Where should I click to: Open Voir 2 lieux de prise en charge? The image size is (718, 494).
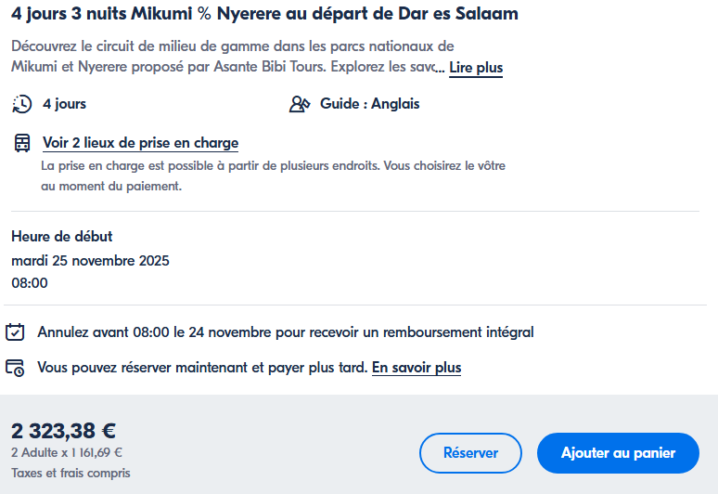(140, 143)
